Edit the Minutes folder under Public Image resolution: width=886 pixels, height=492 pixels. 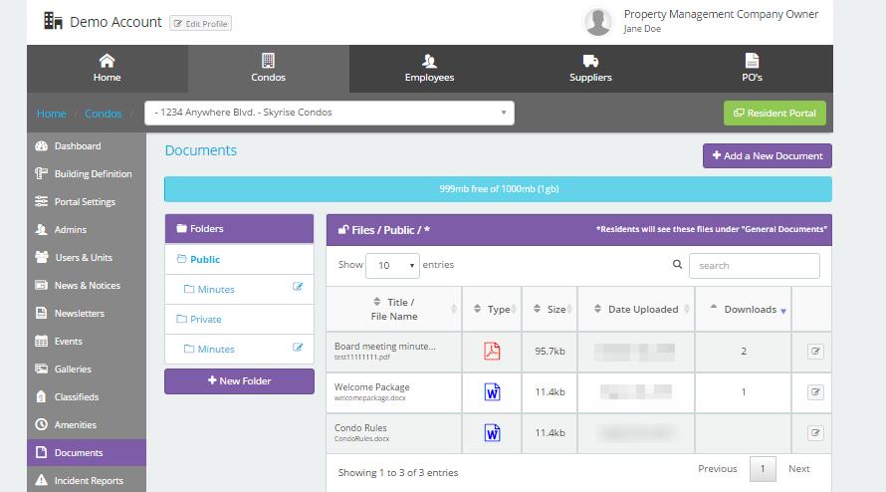click(298, 288)
